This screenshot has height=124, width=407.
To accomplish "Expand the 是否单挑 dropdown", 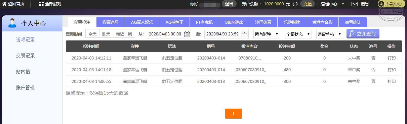I will pos(330,34).
